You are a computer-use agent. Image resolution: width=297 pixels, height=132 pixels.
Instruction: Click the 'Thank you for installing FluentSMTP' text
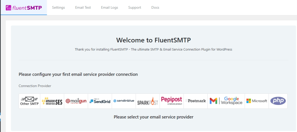tap(154, 50)
